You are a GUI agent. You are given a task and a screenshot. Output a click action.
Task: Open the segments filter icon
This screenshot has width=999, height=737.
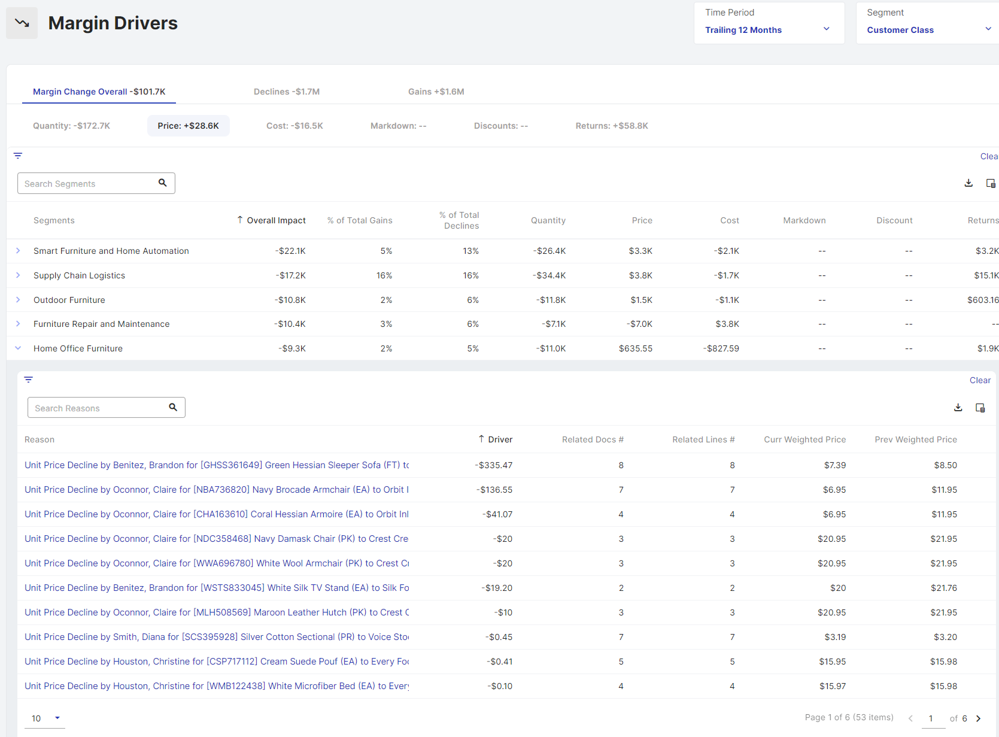point(18,156)
